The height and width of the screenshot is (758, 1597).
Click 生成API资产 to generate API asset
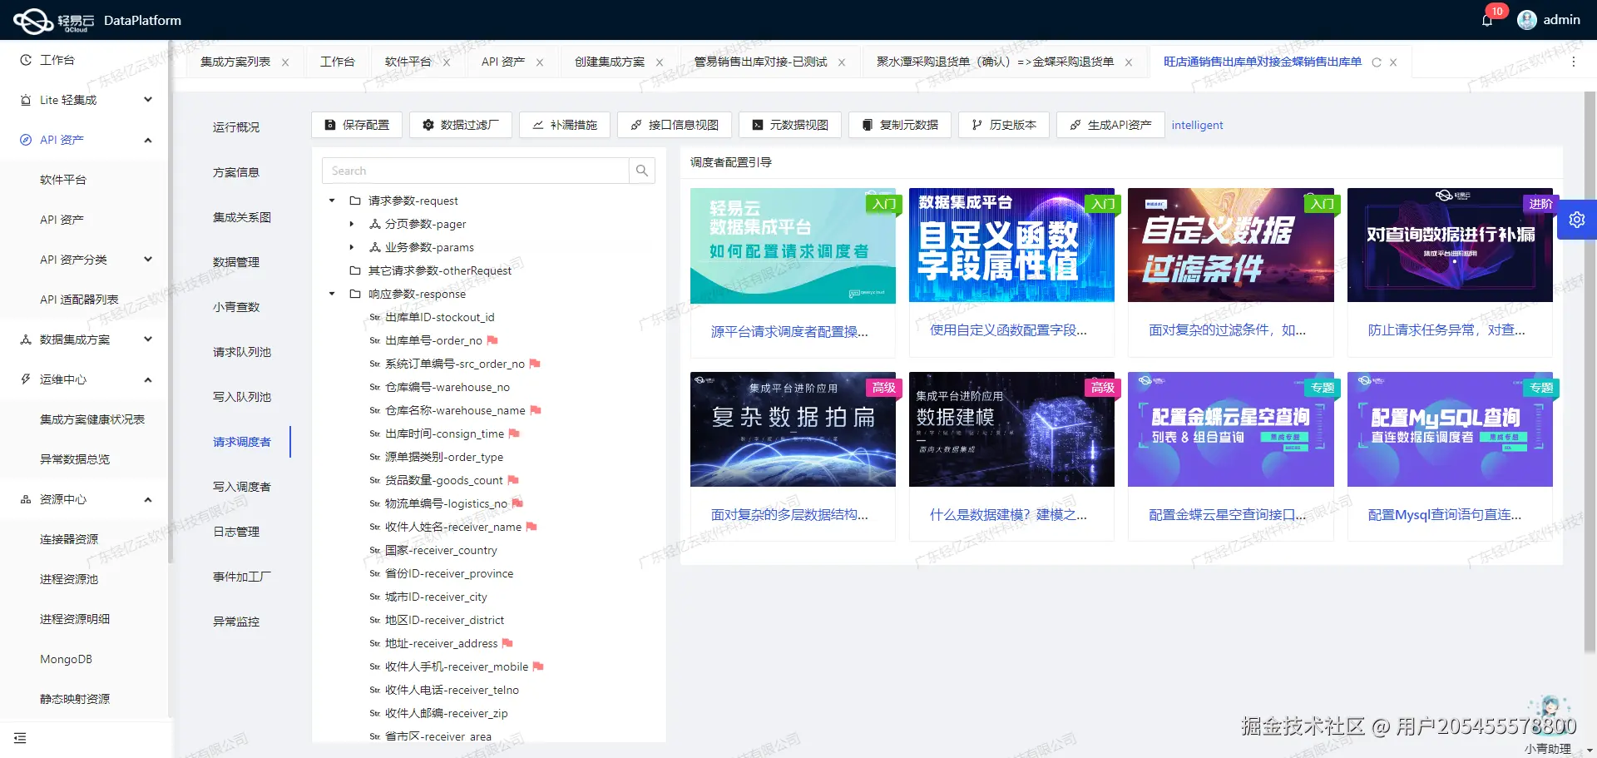tap(1110, 125)
